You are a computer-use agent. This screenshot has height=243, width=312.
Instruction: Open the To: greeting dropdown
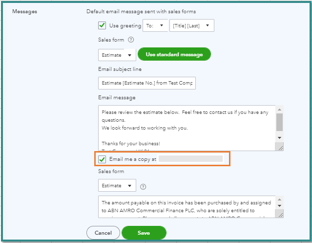[155, 26]
